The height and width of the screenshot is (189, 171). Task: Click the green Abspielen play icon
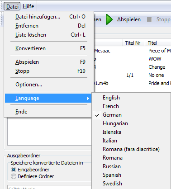pos(109,19)
